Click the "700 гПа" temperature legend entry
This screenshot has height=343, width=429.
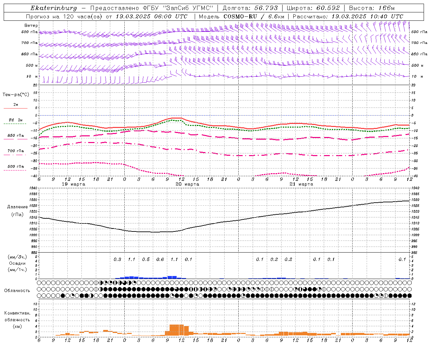tap(16, 151)
